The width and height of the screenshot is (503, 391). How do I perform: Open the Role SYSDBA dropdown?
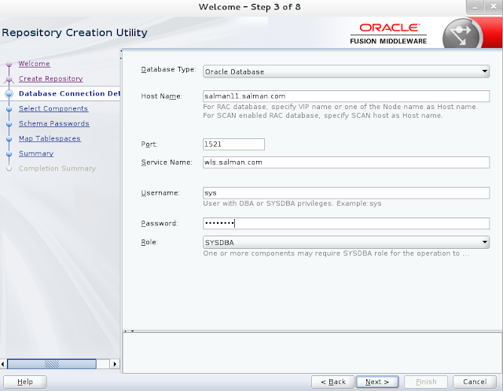[x=346, y=243]
